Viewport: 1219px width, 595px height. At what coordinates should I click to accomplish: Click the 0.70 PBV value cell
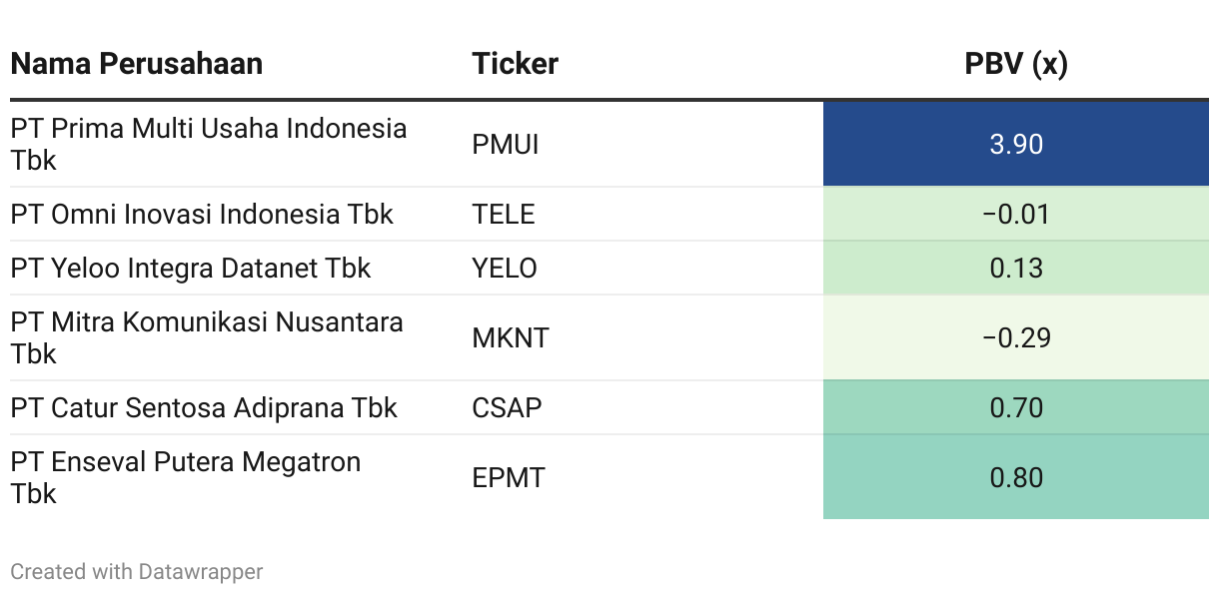click(1015, 407)
